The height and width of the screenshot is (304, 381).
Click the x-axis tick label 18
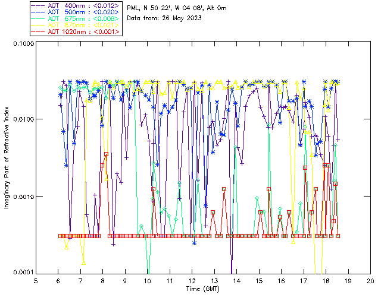(x=326, y=280)
